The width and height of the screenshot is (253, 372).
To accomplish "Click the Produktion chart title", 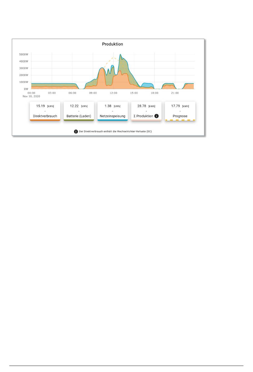I will click(x=113, y=44).
